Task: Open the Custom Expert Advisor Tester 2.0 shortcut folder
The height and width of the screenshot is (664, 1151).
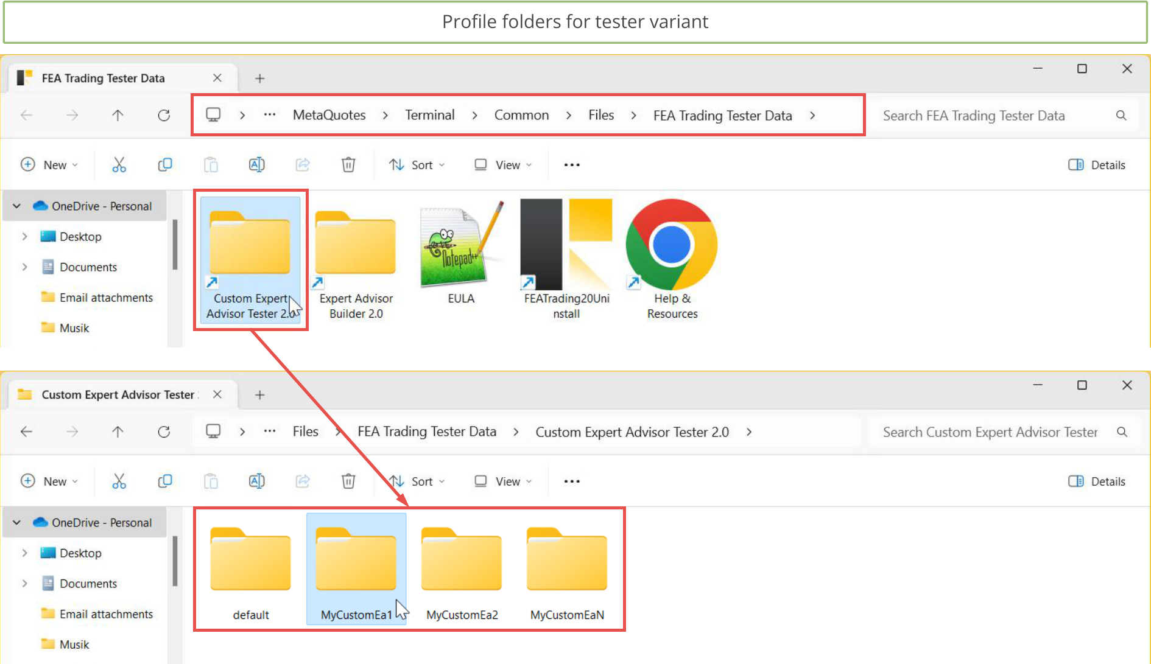Action: coord(250,259)
